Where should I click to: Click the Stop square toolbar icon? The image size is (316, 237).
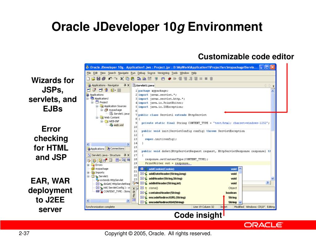(x=206, y=79)
